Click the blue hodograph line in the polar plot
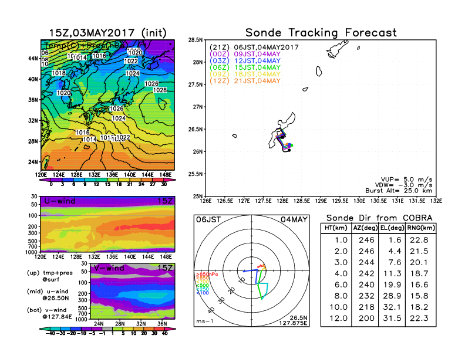Viewport: 465px width, 359px height. [256, 276]
